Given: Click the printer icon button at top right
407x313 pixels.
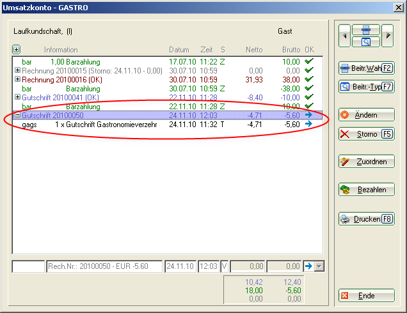Looking at the screenshot, I should [x=366, y=30].
